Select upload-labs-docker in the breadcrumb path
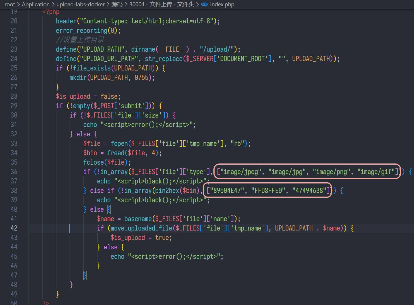Image resolution: width=414 pixels, height=305 pixels. click(x=80, y=4)
